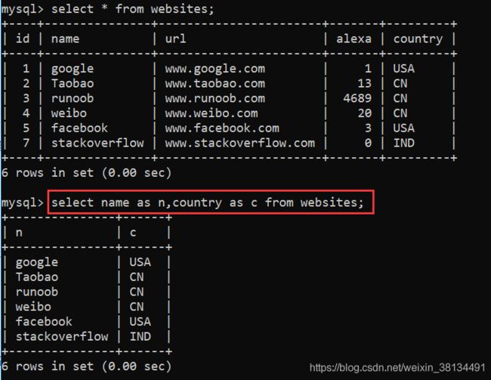Viewport: 491px width, 380px height.
Task: Click the highlighted select name as n query
Action: (207, 202)
